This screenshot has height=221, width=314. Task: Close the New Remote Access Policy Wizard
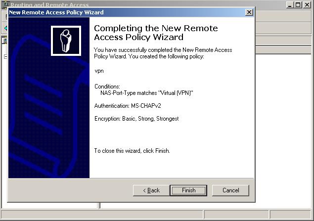tap(249, 12)
